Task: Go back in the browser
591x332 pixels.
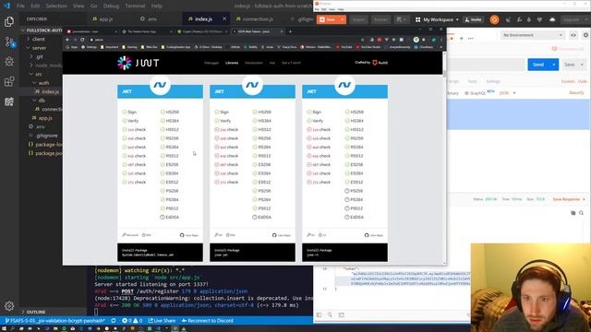Action: (67, 40)
